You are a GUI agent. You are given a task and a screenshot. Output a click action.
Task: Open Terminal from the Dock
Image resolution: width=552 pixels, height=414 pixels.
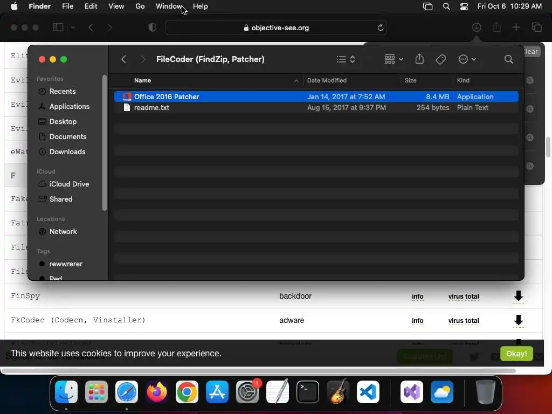pyautogui.click(x=308, y=392)
